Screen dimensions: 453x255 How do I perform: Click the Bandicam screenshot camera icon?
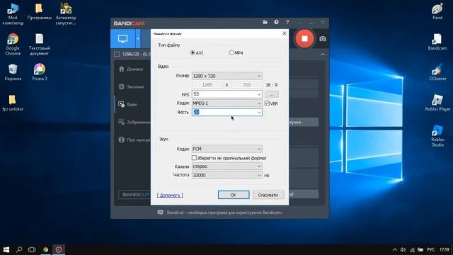323,39
